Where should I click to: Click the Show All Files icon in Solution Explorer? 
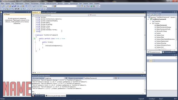[151, 15]
